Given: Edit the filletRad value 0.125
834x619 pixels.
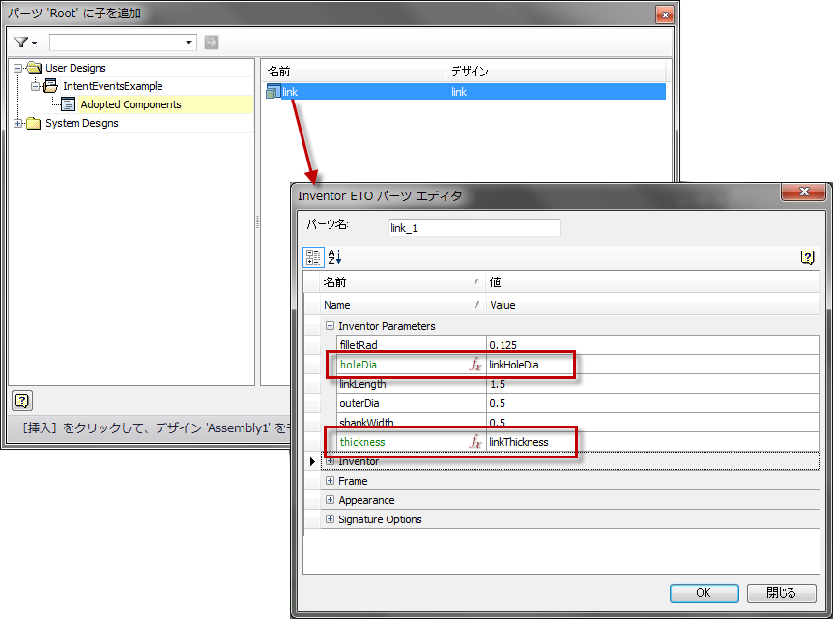Looking at the screenshot, I should pos(652,345).
